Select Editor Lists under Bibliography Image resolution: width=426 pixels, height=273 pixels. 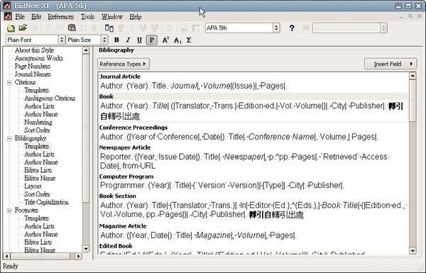[38, 170]
